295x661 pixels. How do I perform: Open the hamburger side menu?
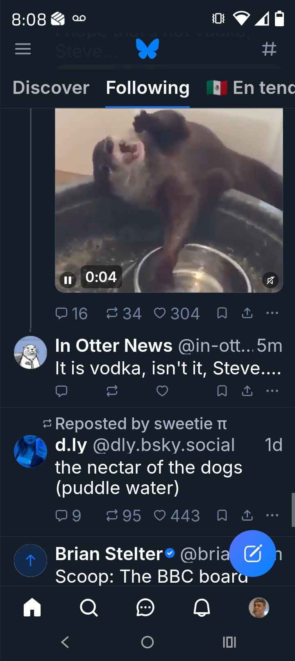point(23,49)
